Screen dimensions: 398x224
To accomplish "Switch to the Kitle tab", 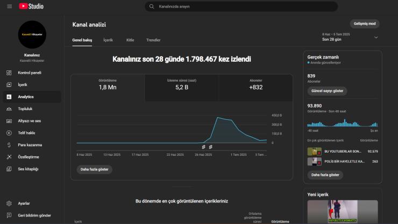I will point(130,40).
